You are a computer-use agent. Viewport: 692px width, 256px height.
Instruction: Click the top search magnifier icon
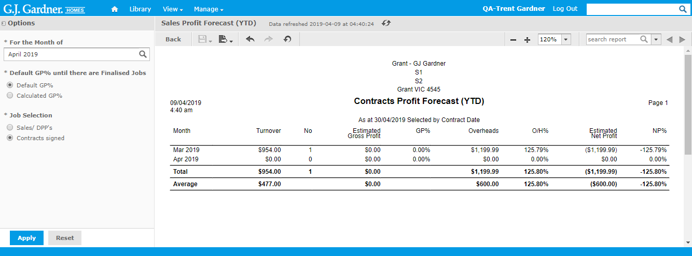coord(683,9)
